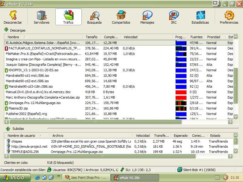This screenshot has height=182, width=243.
Task: Click the eMule title bar mule icon
Action: coord(3,4)
